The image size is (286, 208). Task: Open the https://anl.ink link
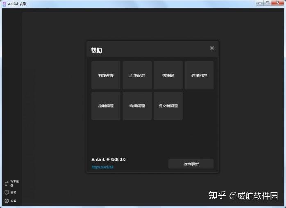click(102, 167)
